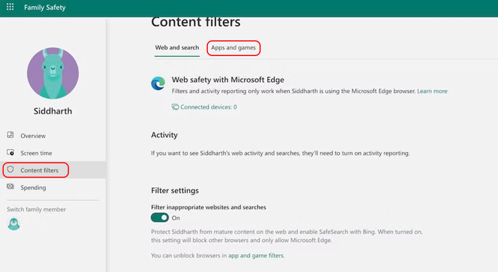Screen dimensions: 498x272
Task: Navigate to the Overview section
Action: (33, 136)
